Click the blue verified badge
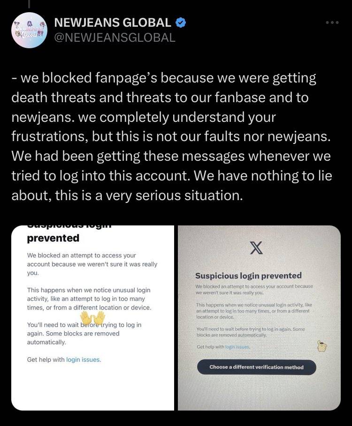 [x=180, y=22]
